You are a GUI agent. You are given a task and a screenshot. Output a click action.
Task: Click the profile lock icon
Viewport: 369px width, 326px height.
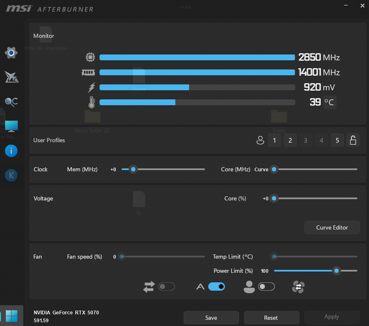tap(353, 140)
